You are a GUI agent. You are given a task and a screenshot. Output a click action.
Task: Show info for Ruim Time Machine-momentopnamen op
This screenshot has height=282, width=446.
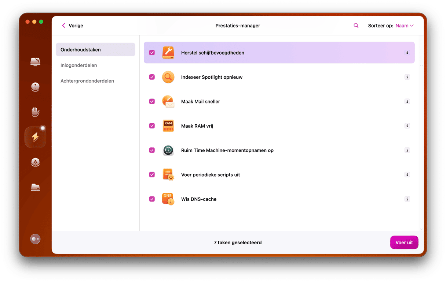[x=407, y=150]
